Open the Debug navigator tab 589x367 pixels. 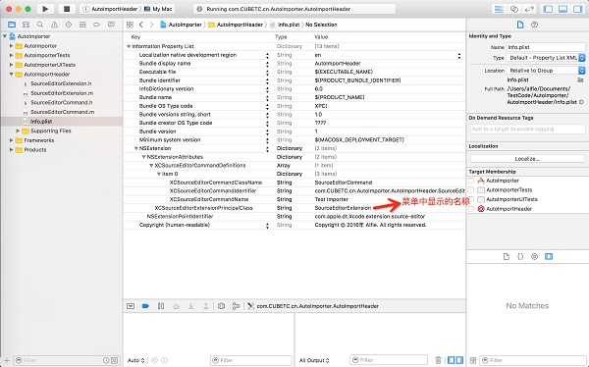[82, 25]
